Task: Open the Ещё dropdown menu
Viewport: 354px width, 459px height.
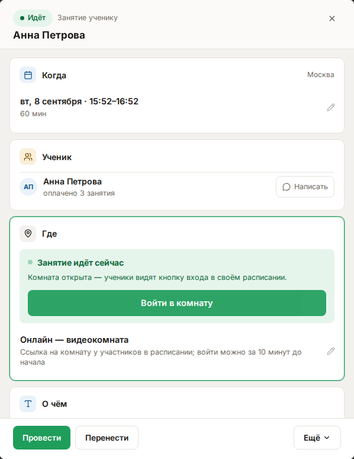Action: 317,438
